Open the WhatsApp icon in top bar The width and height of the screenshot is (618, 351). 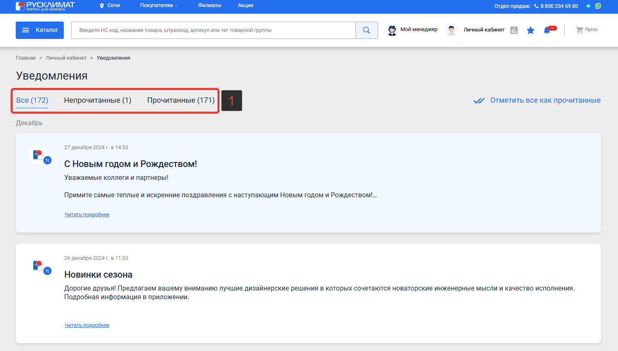point(598,6)
